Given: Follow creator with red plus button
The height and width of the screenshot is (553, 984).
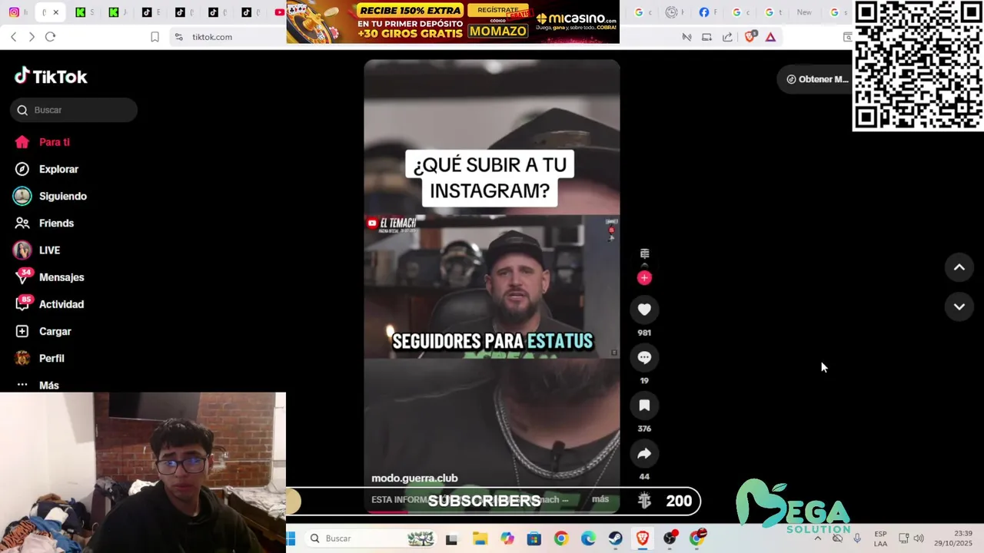Looking at the screenshot, I should [644, 277].
